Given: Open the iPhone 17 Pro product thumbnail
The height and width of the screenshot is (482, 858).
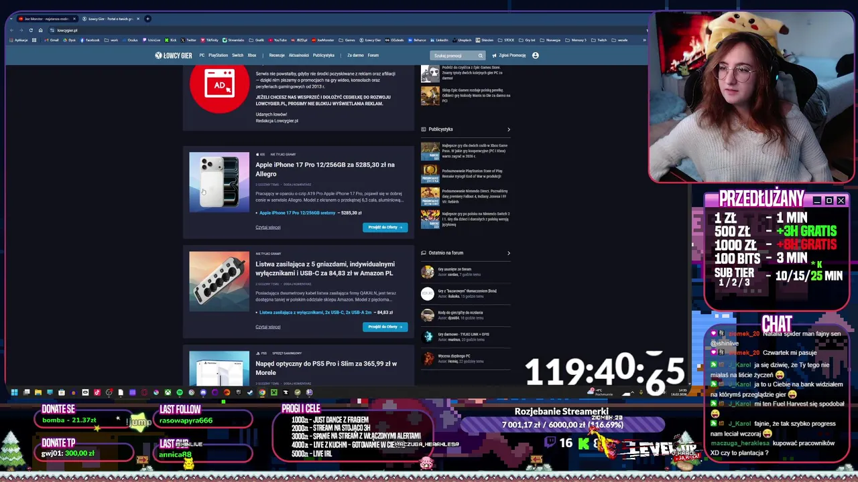Looking at the screenshot, I should click(219, 182).
